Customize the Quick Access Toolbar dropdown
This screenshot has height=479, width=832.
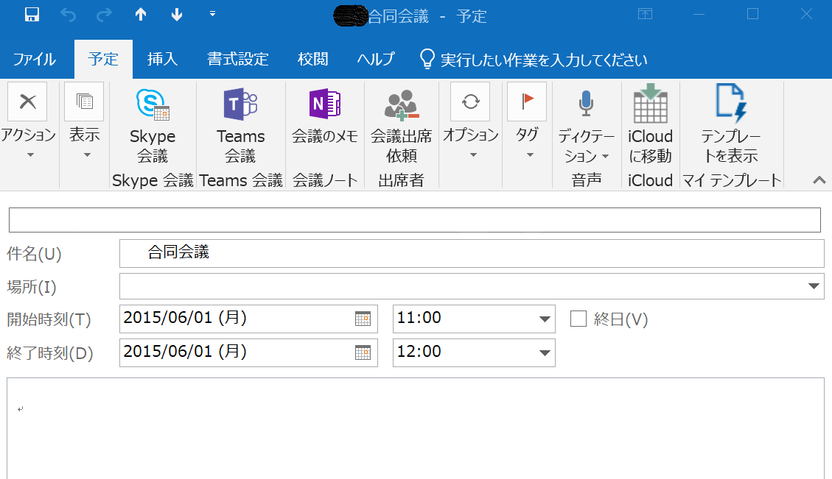pos(212,14)
